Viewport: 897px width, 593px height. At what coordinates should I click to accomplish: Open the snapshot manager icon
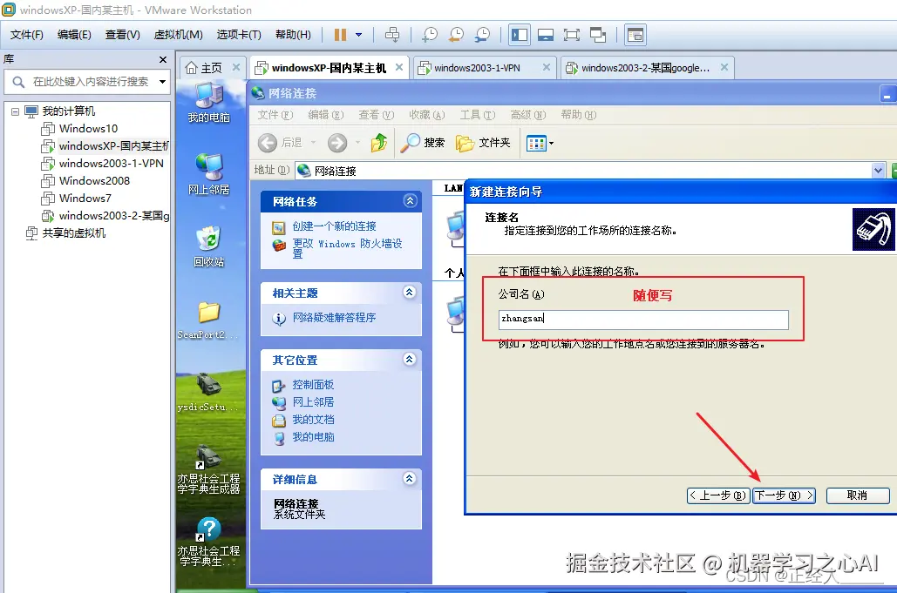[482, 35]
